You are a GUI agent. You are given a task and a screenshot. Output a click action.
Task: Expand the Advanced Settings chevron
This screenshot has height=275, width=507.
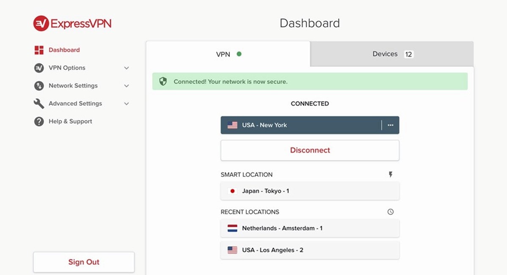pos(127,104)
